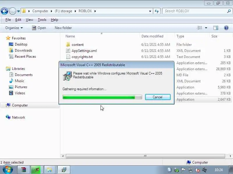Select the content folder
233x174 pixels.
coord(77,45)
